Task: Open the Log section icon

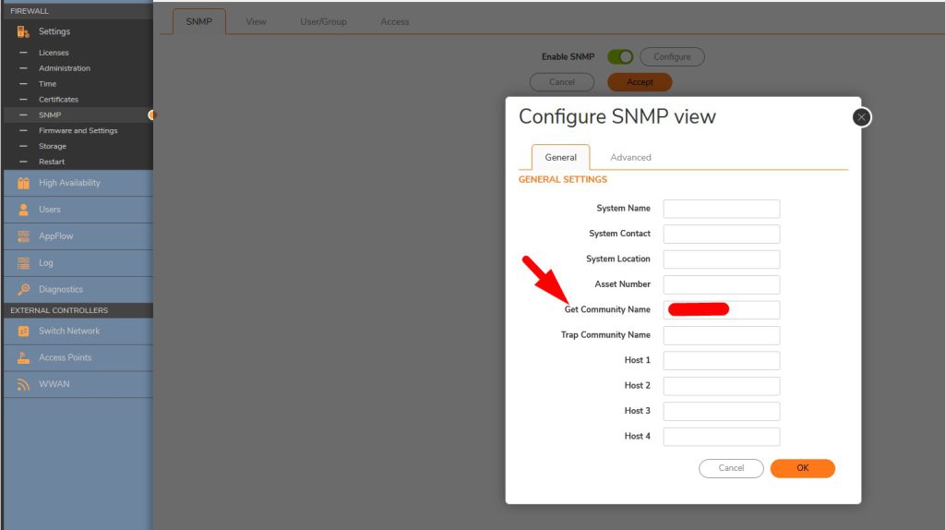Action: click(23, 263)
